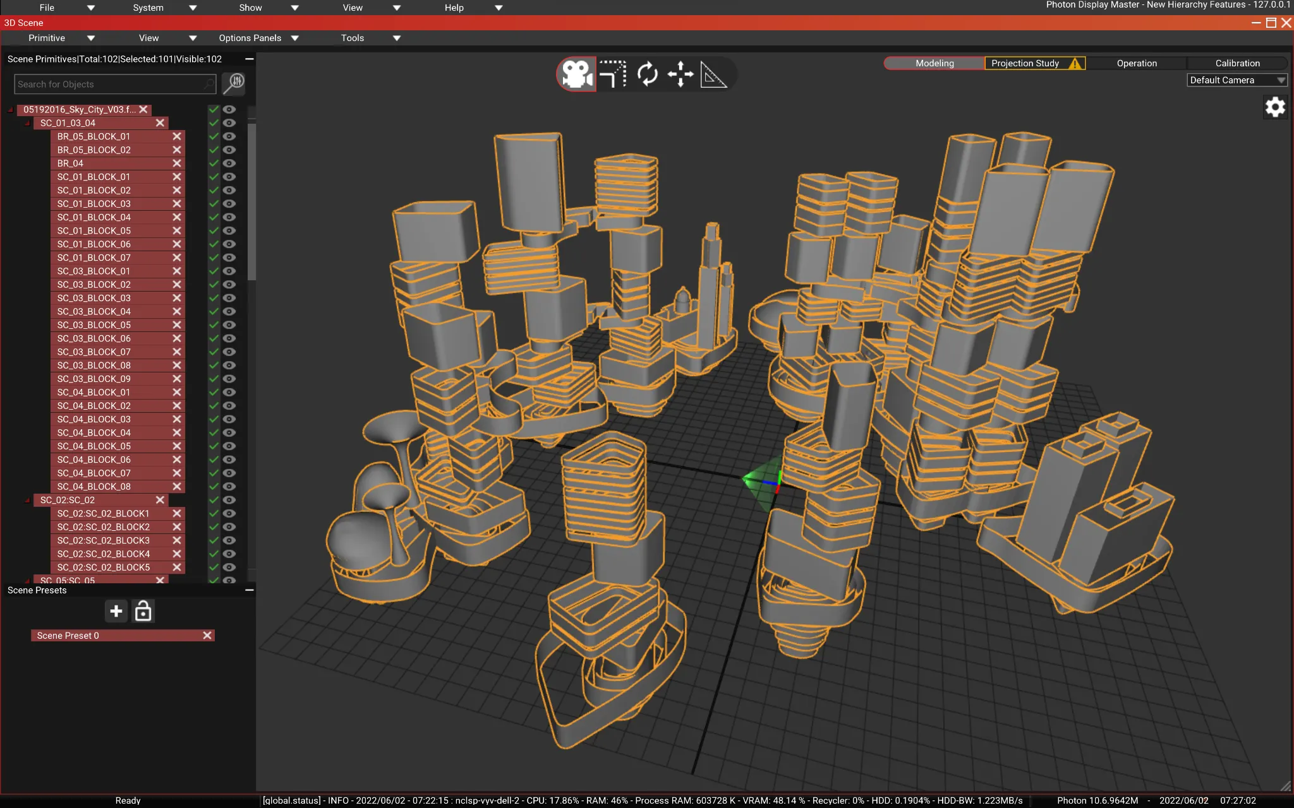Open the Show menu

(250, 8)
